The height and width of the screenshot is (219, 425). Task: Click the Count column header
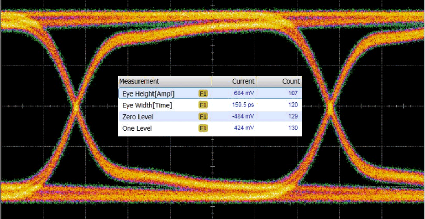click(x=290, y=81)
